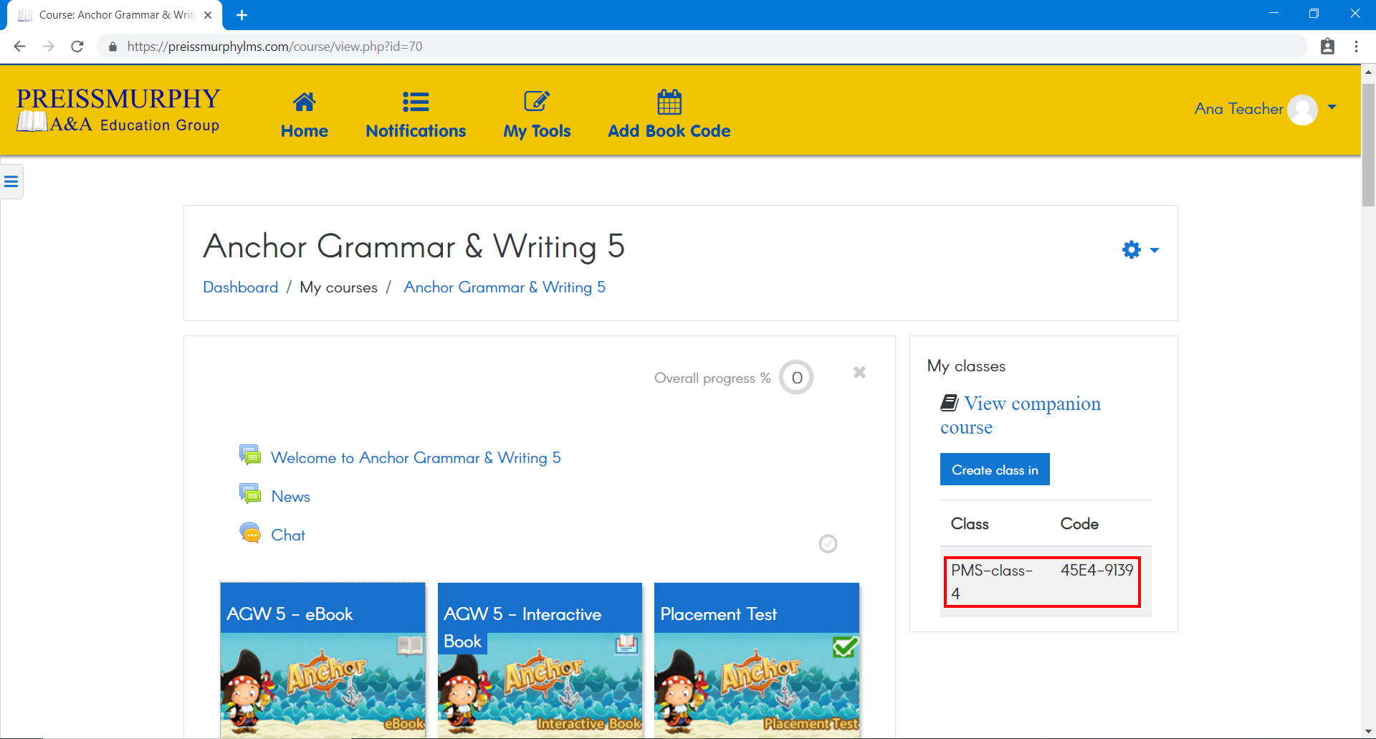
Task: Expand the user menu arrow beside Ana Teacher
Action: coord(1332,108)
